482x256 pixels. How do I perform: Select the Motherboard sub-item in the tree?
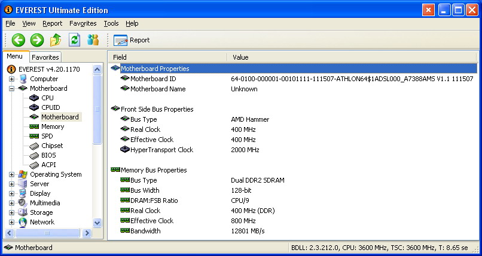coord(60,117)
